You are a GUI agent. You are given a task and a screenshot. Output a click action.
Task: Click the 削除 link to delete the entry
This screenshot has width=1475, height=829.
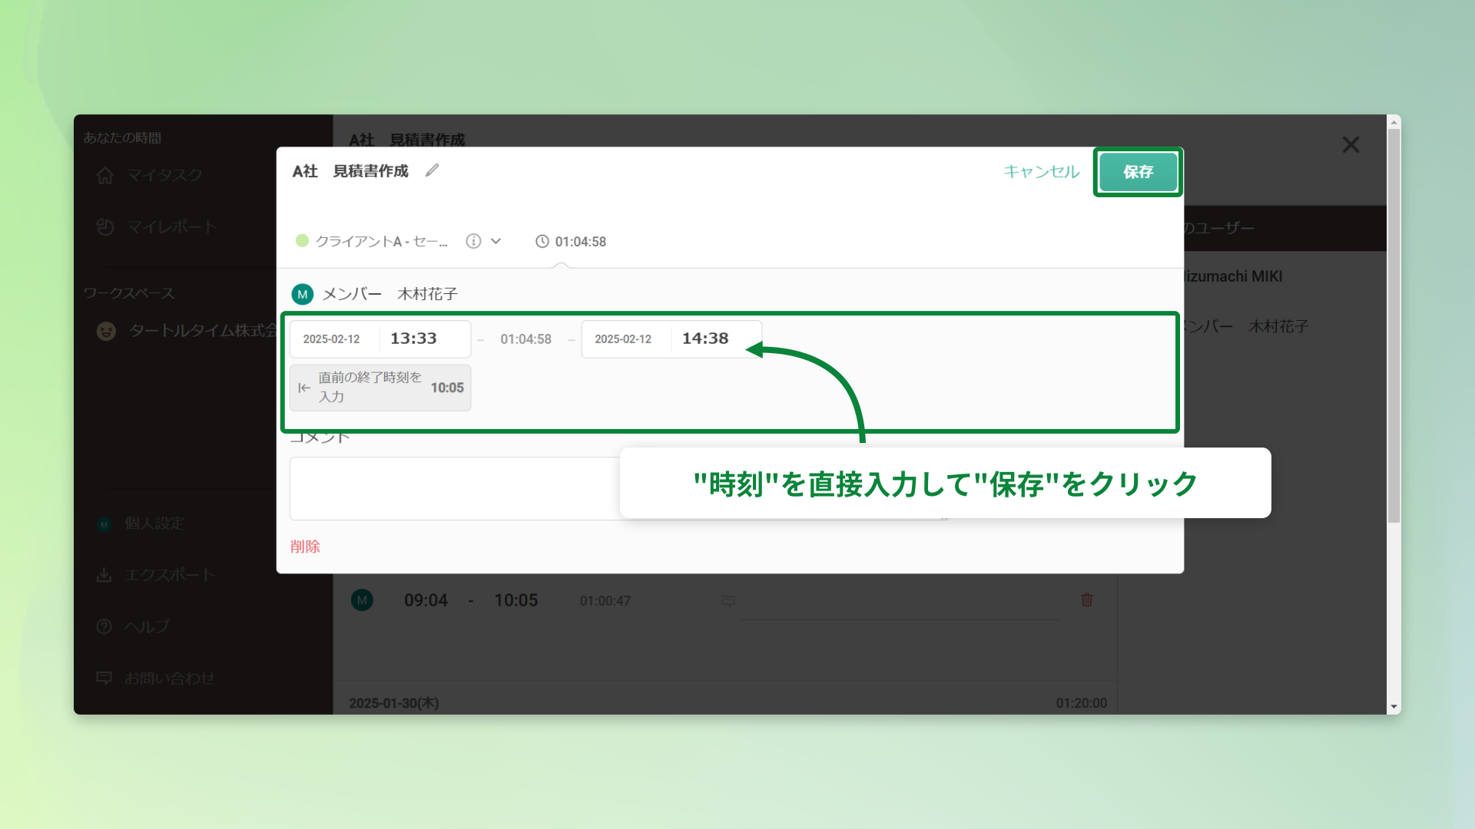pyautogui.click(x=305, y=547)
